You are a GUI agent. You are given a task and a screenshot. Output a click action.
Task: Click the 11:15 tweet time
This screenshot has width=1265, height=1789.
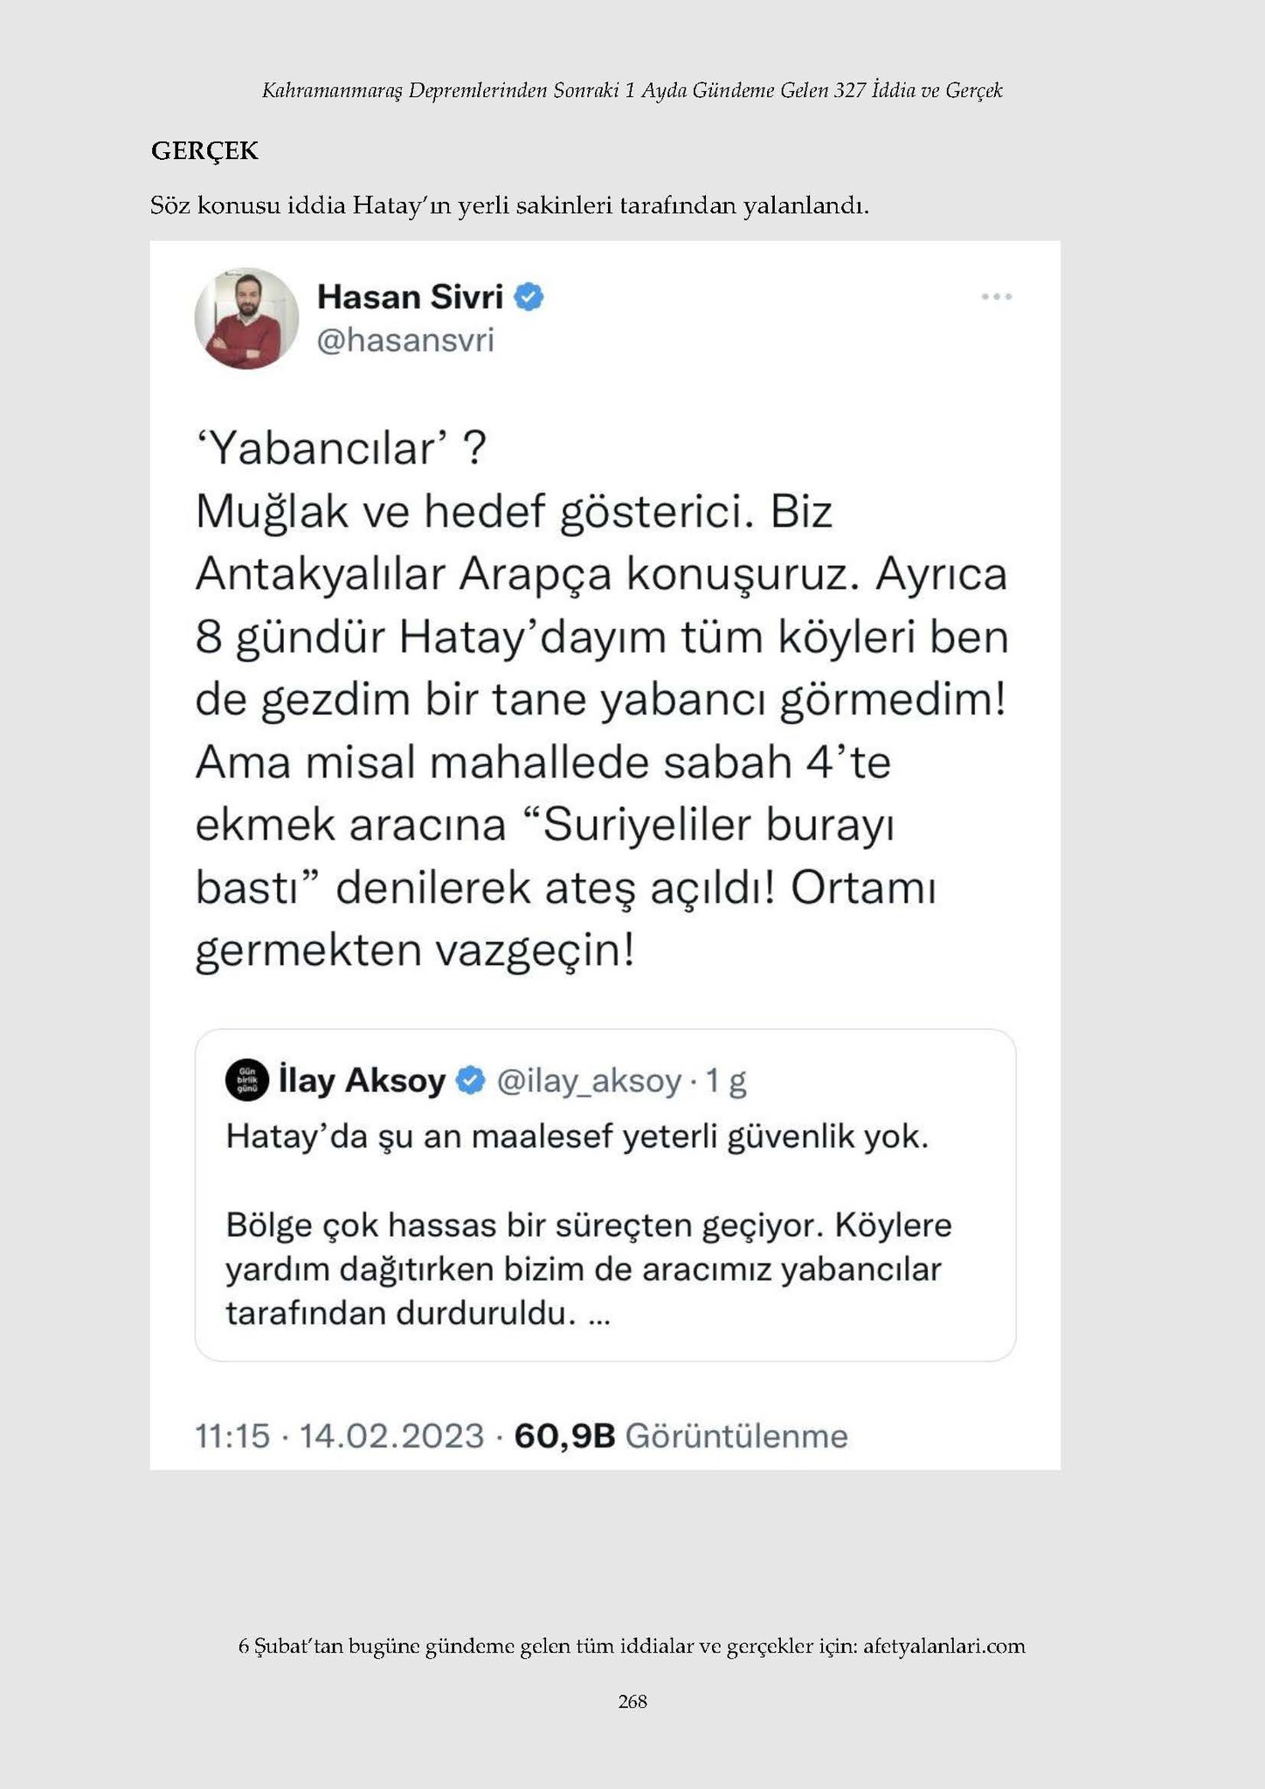pos(232,1436)
